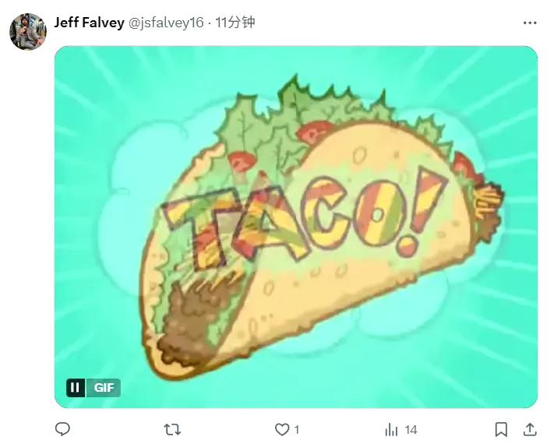554x444 pixels.
Task: Open the post's 11分钟 timestamp
Action: click(235, 23)
